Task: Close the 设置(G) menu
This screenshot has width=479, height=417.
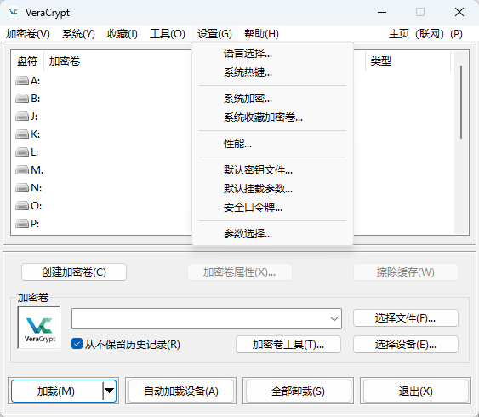Action: [214, 34]
